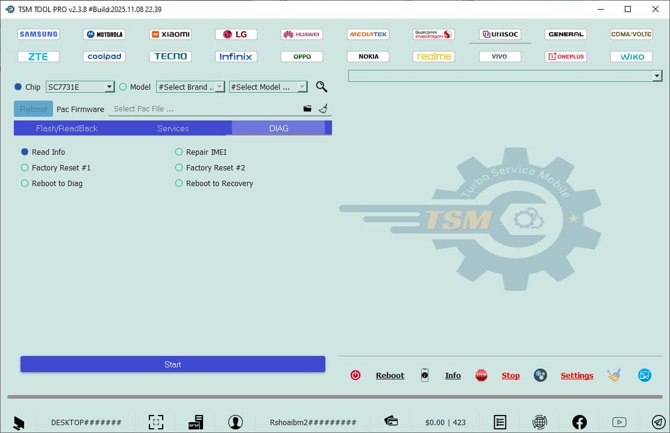Select Reboot to Recovery option
Viewport: 670px width, 433px height.
(178, 183)
